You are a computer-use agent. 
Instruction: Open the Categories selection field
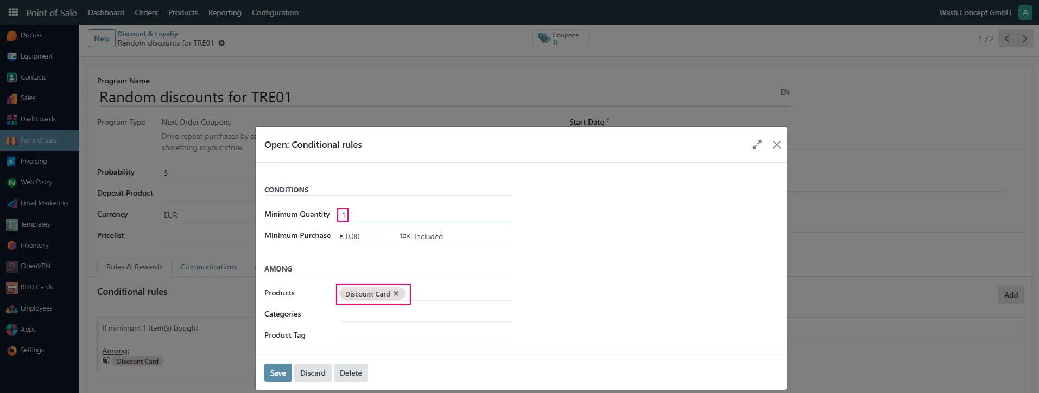[x=426, y=314]
